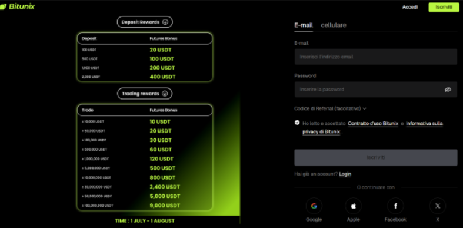Focus the E-mail address input field
463x228 pixels.
(x=375, y=57)
